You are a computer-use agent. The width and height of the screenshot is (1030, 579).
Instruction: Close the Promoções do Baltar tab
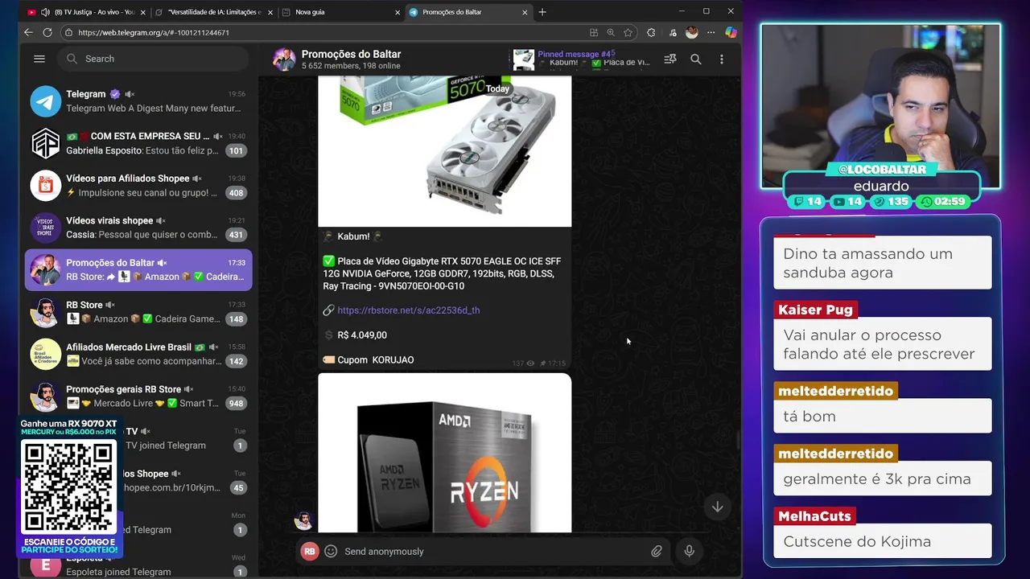click(x=525, y=12)
